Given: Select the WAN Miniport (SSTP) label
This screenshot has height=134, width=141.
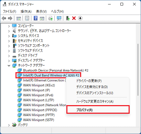Looking at the screenshot, I should click(x=39, y=120).
